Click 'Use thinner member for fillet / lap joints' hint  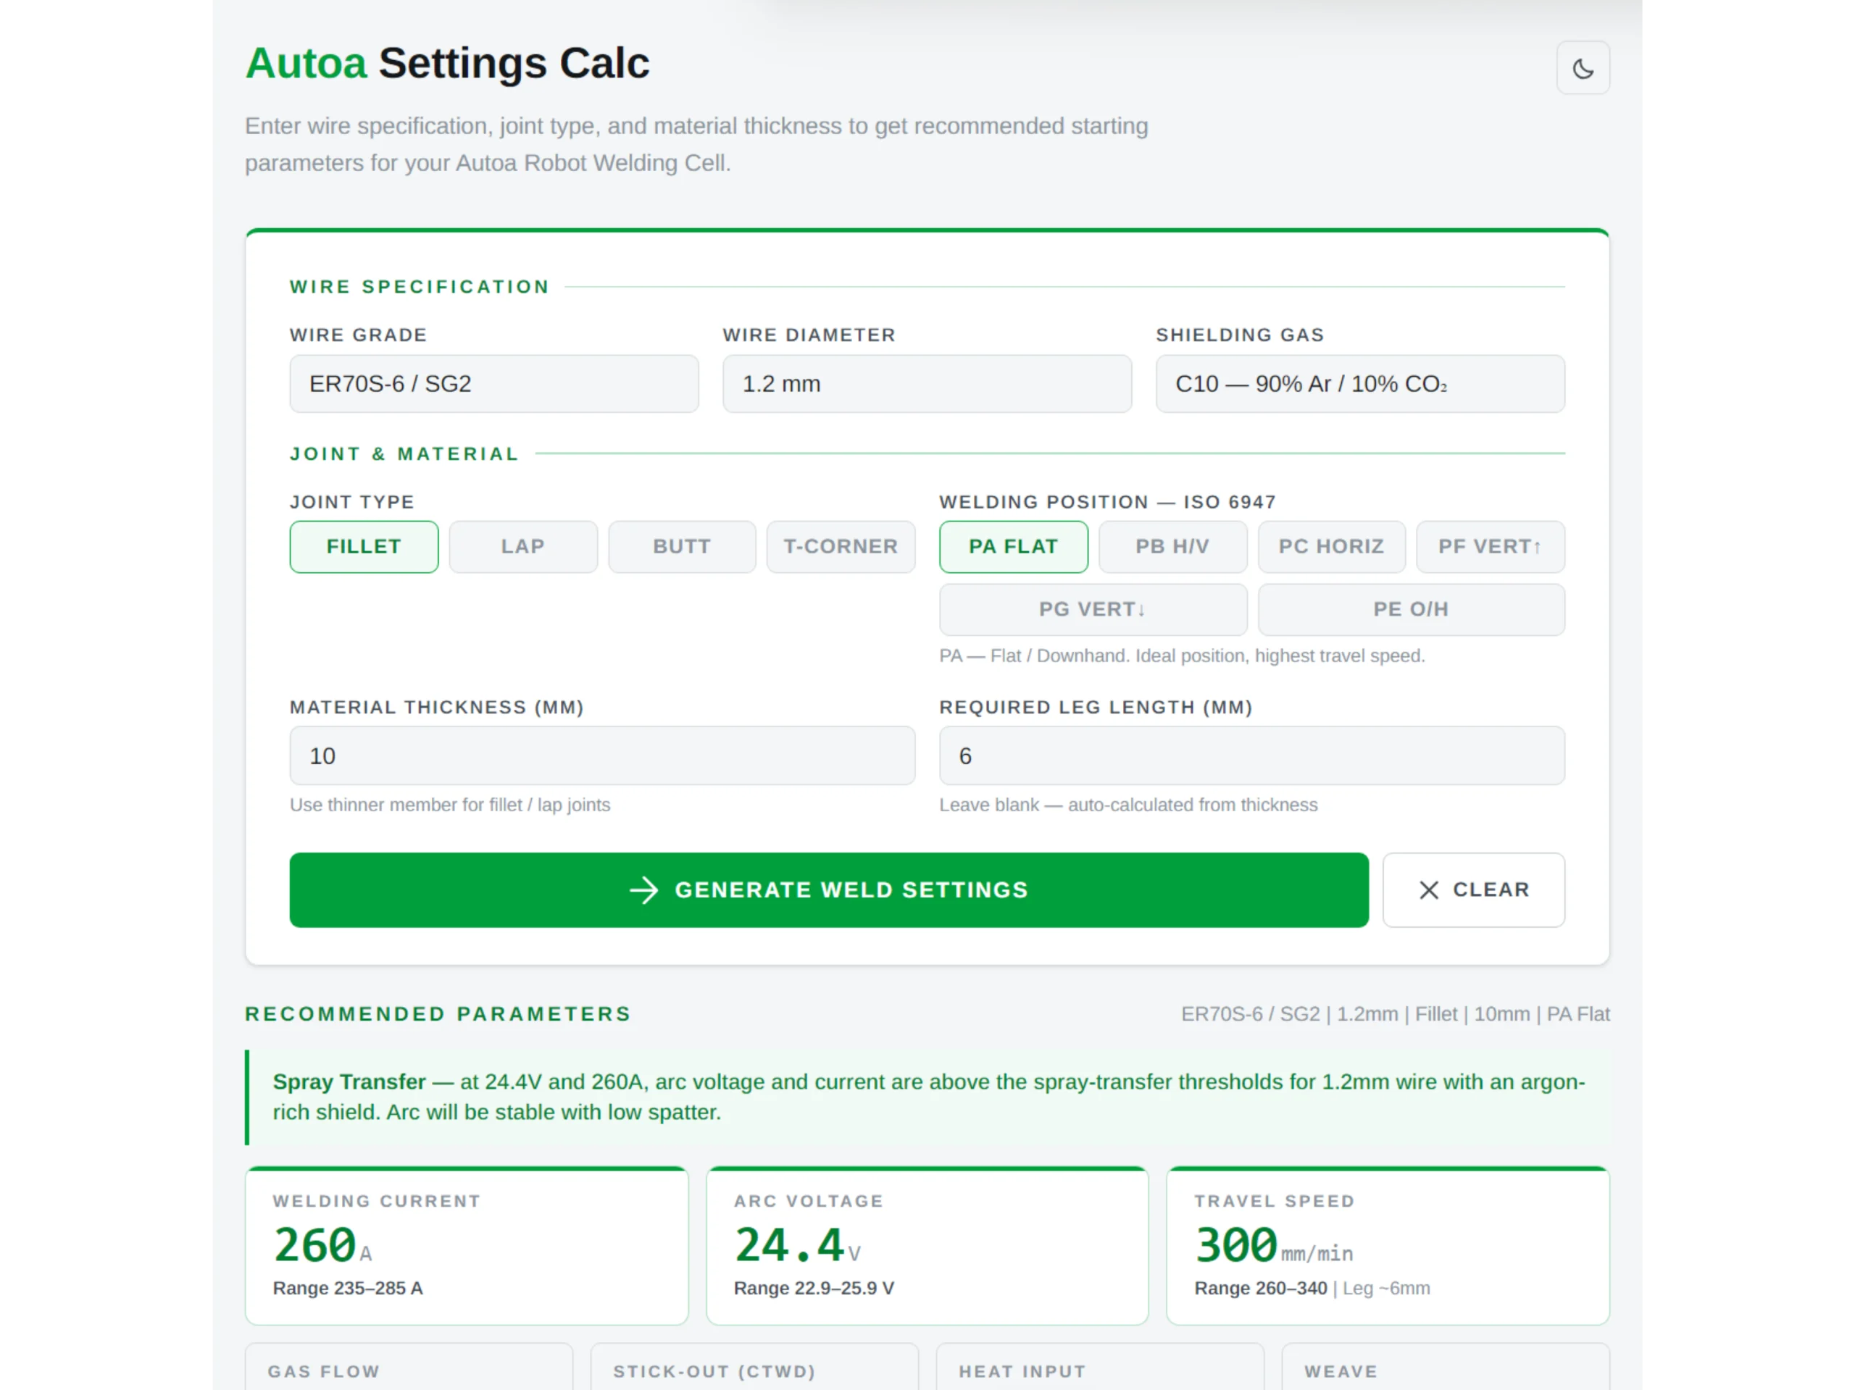pos(450,805)
